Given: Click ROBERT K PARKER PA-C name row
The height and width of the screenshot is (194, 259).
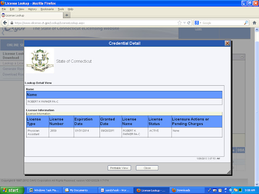Looking at the screenshot, I should coord(124,101).
